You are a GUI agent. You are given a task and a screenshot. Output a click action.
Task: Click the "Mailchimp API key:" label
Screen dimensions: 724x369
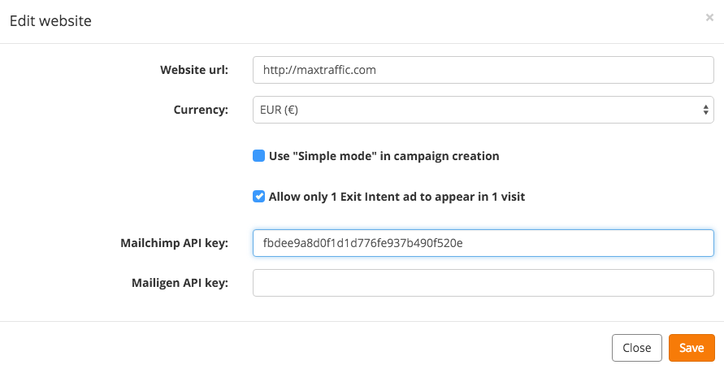click(x=175, y=243)
